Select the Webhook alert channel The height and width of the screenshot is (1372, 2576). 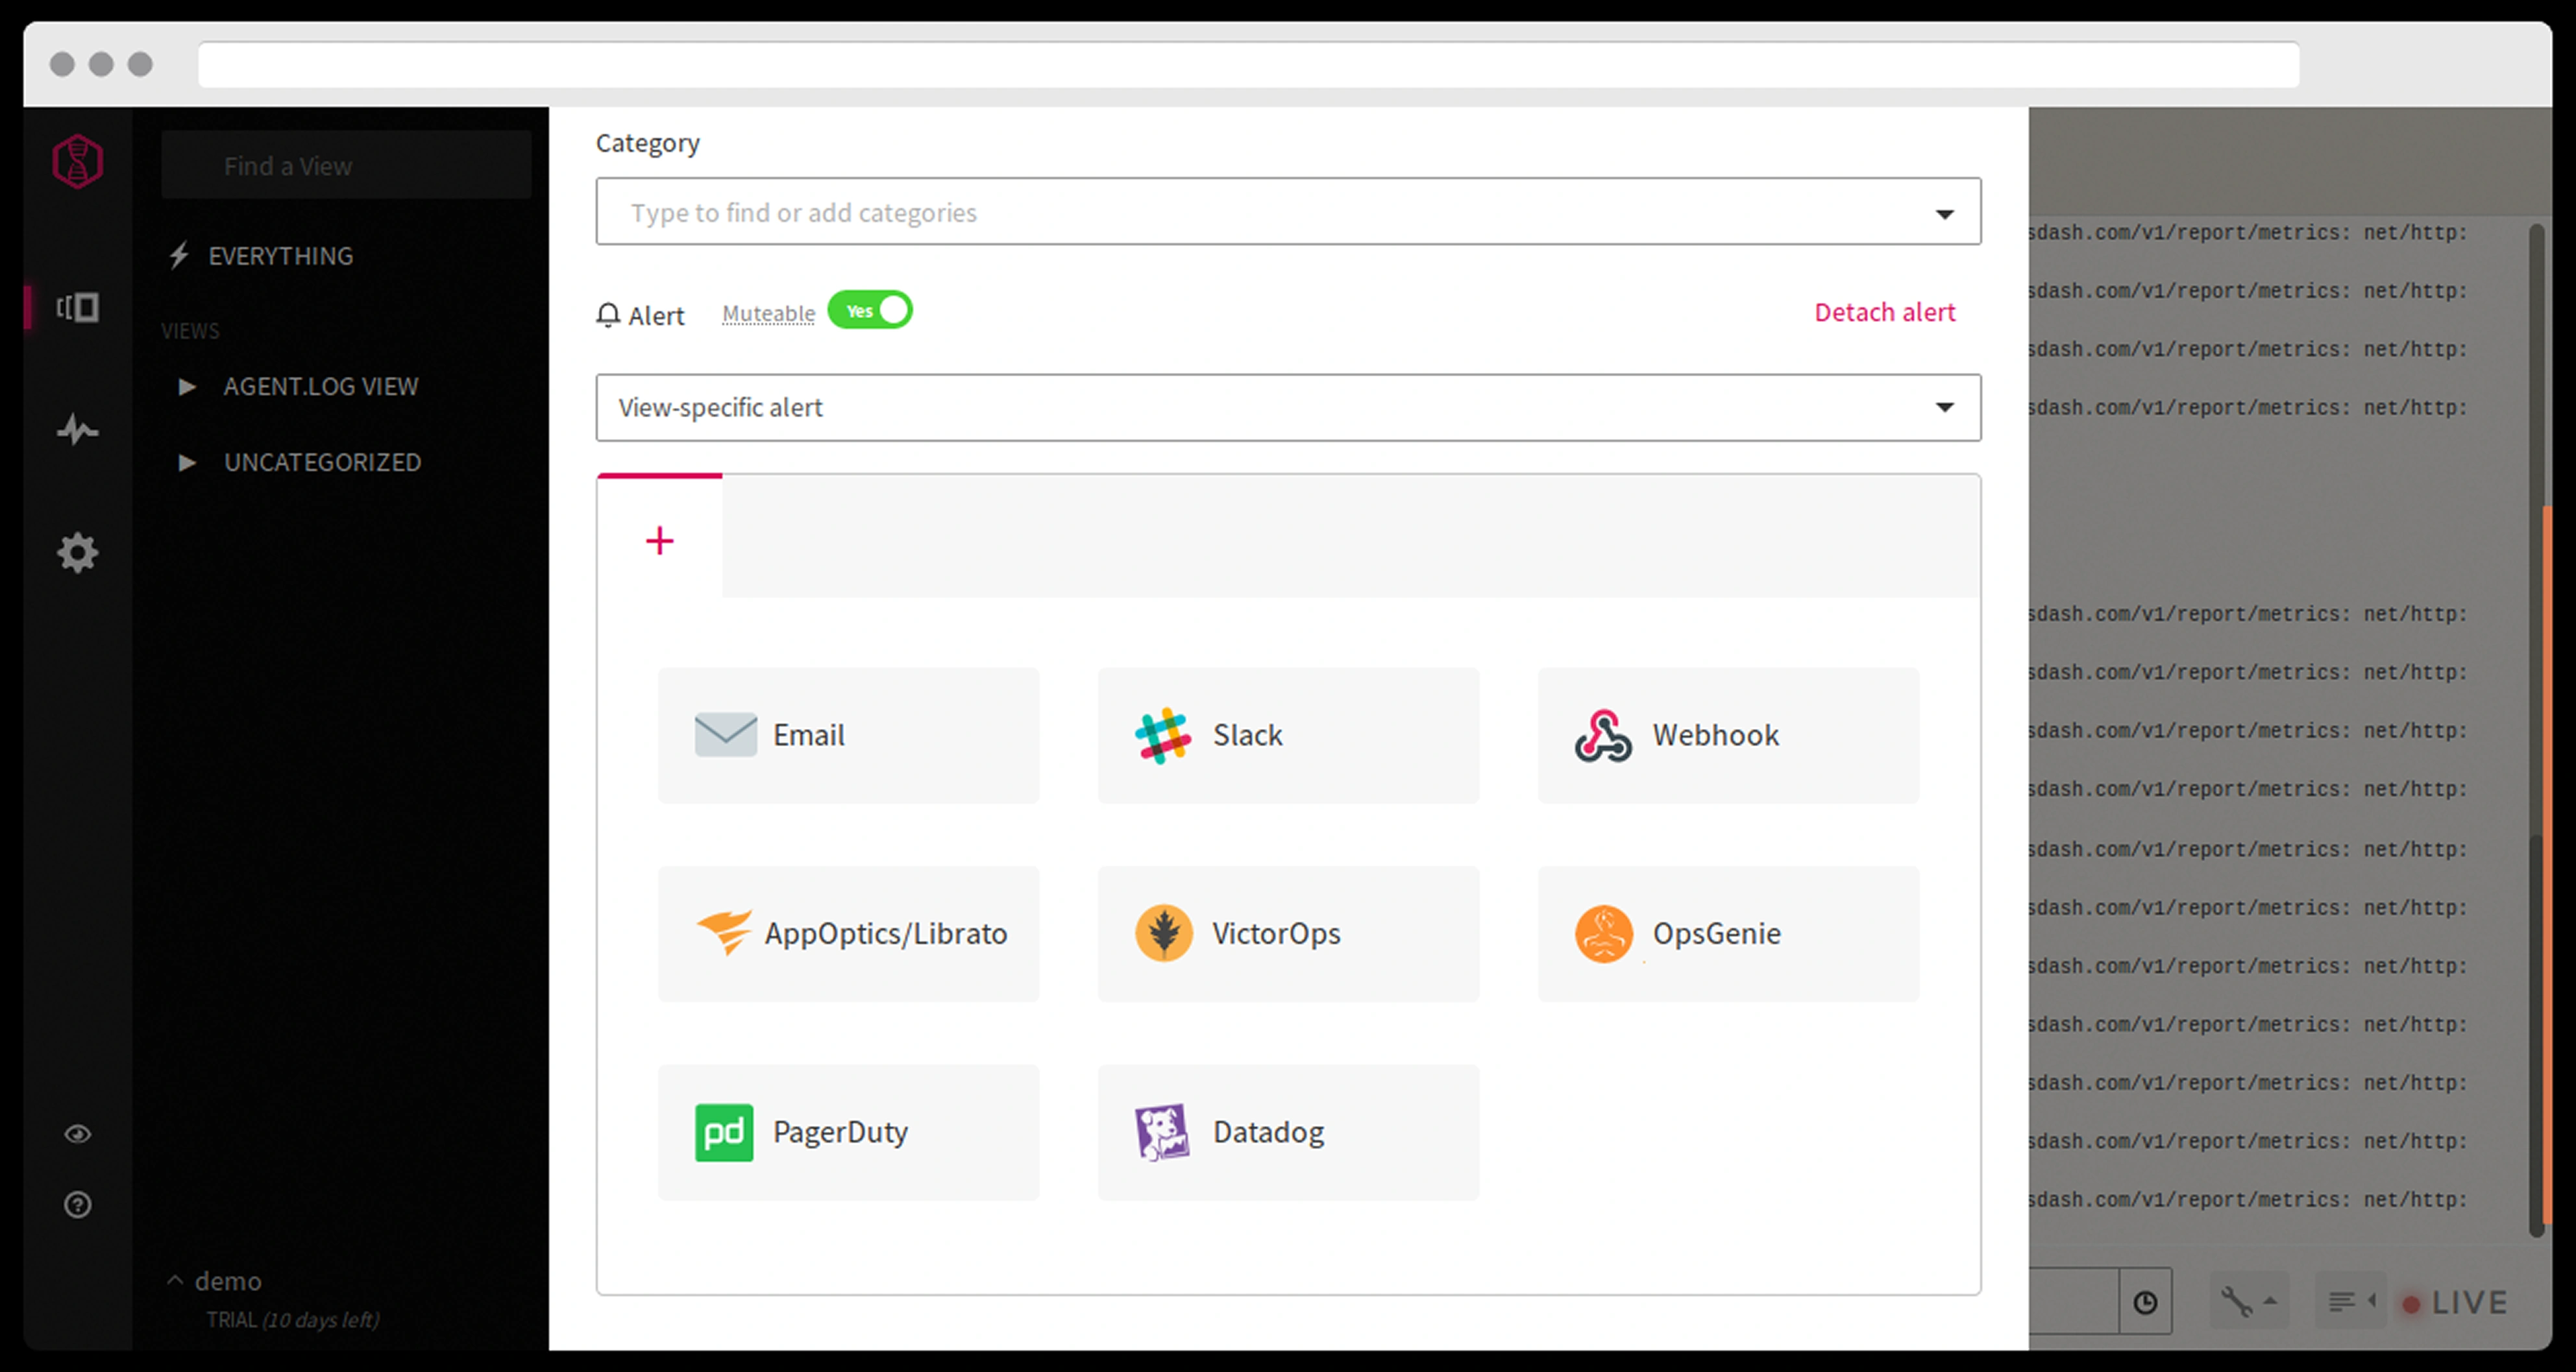pyautogui.click(x=1727, y=736)
